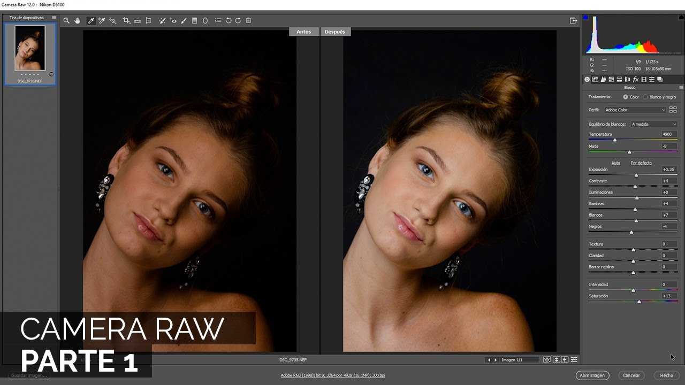This screenshot has width=685, height=385.
Task: Toggle current panel settings preview
Action: point(574,360)
